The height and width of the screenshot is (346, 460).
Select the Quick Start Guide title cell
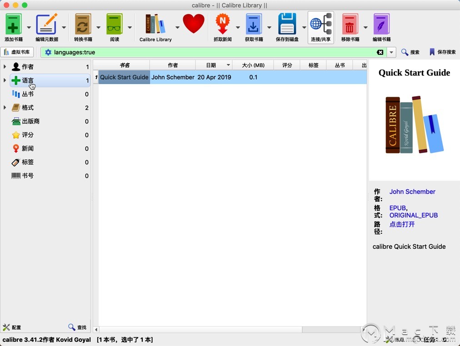point(124,77)
